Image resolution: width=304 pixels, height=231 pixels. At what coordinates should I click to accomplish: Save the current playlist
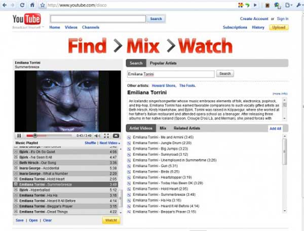coord(20,220)
